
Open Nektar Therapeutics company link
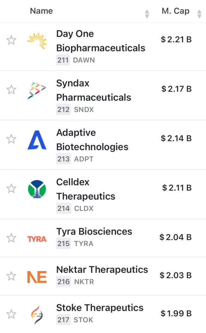102,270
